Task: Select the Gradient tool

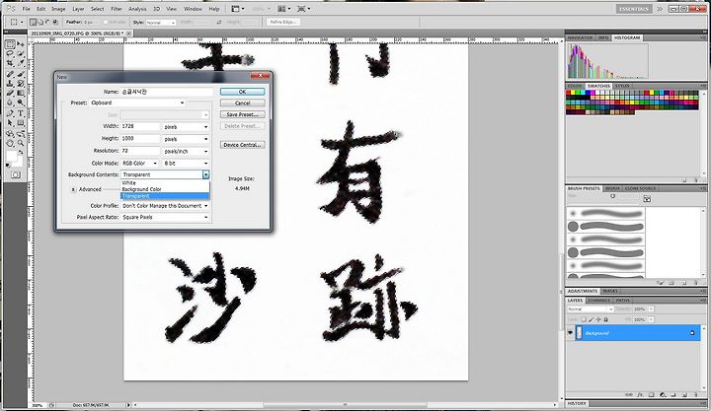Action: 21,93
